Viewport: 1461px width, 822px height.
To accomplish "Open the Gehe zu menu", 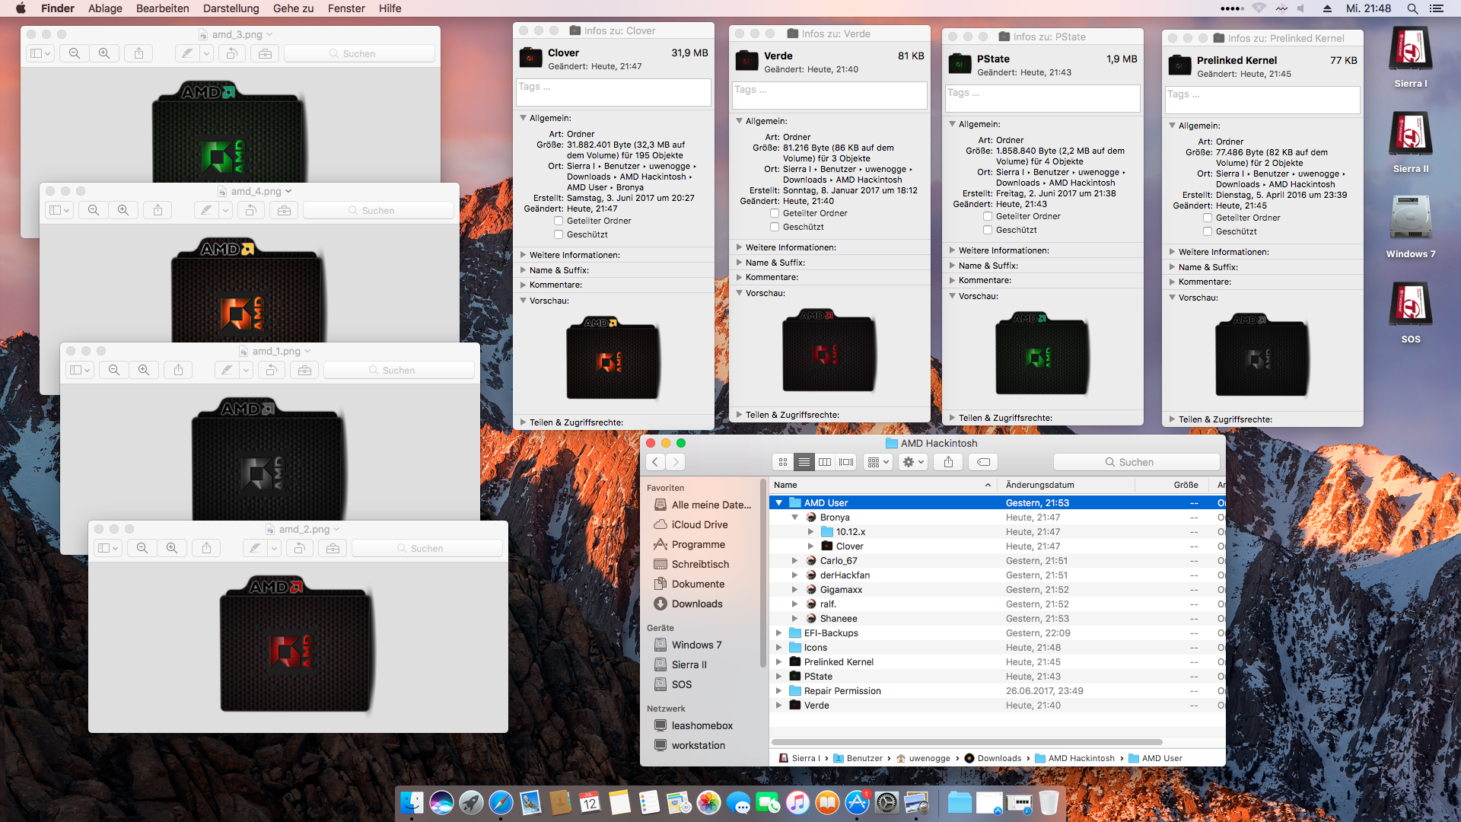I will click(293, 8).
